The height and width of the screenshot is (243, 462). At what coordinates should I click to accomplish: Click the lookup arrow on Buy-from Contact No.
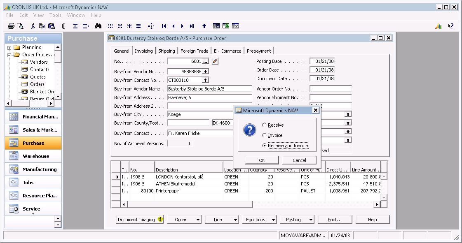pos(206,80)
